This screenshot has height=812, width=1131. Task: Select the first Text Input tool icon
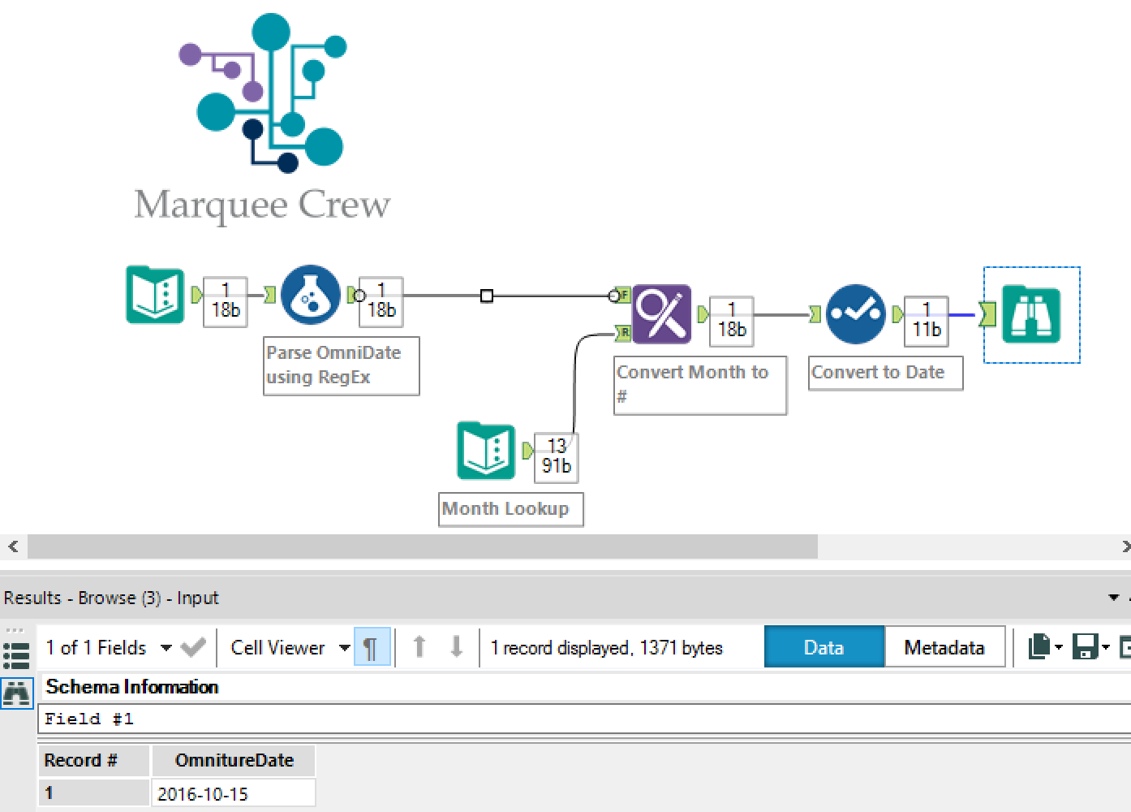(155, 294)
